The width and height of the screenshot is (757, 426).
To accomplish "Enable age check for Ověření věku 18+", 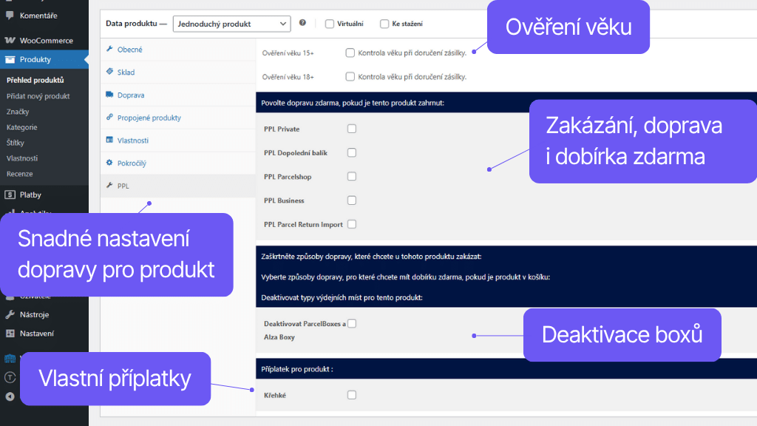I will pyautogui.click(x=350, y=76).
